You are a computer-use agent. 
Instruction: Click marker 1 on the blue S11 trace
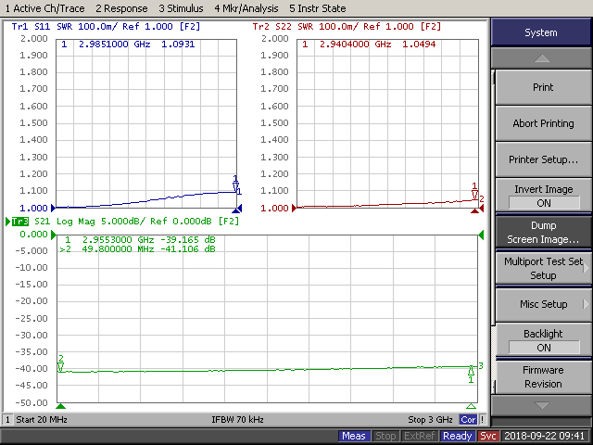[x=235, y=184]
